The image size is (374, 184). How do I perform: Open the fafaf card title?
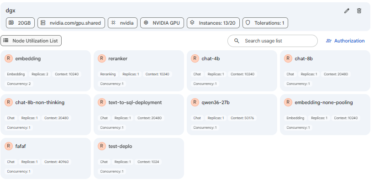(21, 147)
